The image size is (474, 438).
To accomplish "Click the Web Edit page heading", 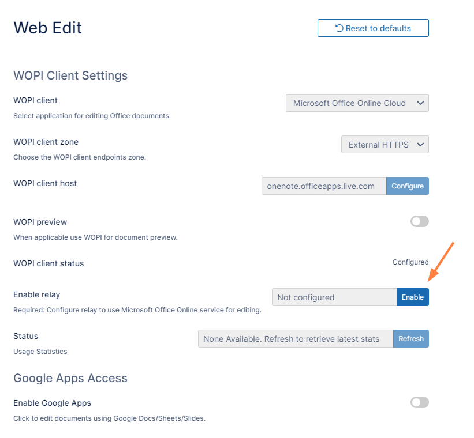I will pyautogui.click(x=47, y=27).
